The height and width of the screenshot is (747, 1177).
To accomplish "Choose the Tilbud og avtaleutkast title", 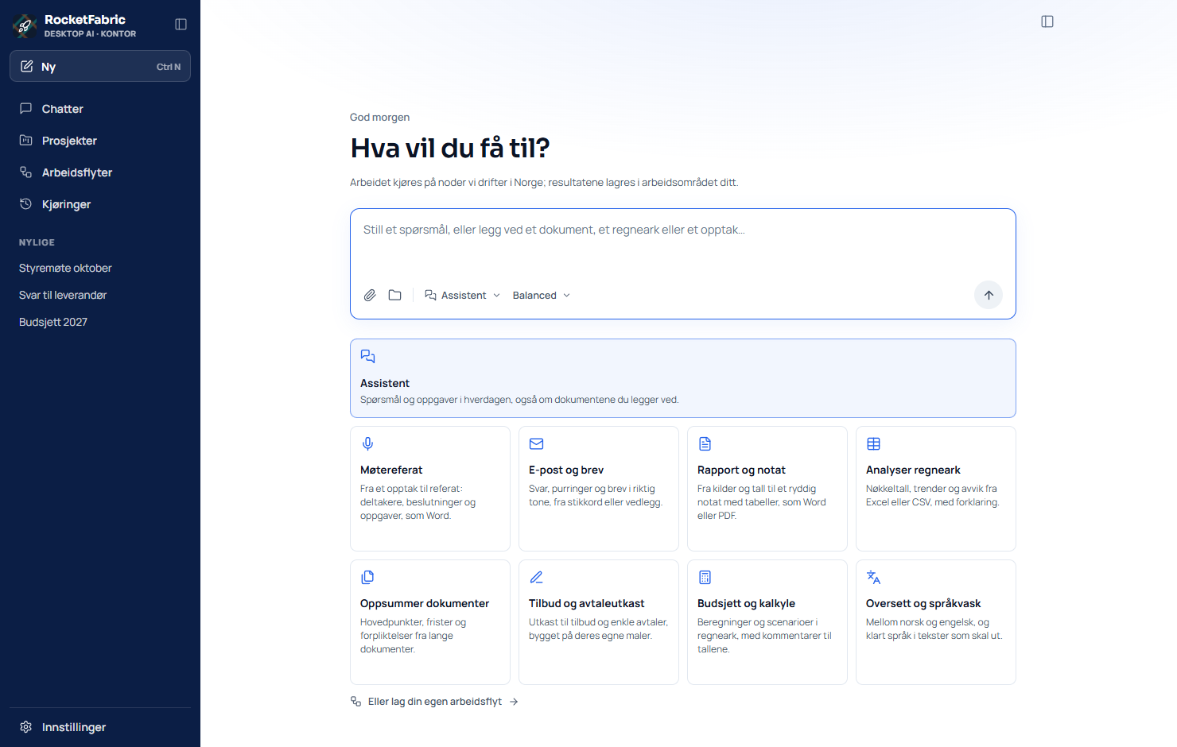I will click(587, 603).
